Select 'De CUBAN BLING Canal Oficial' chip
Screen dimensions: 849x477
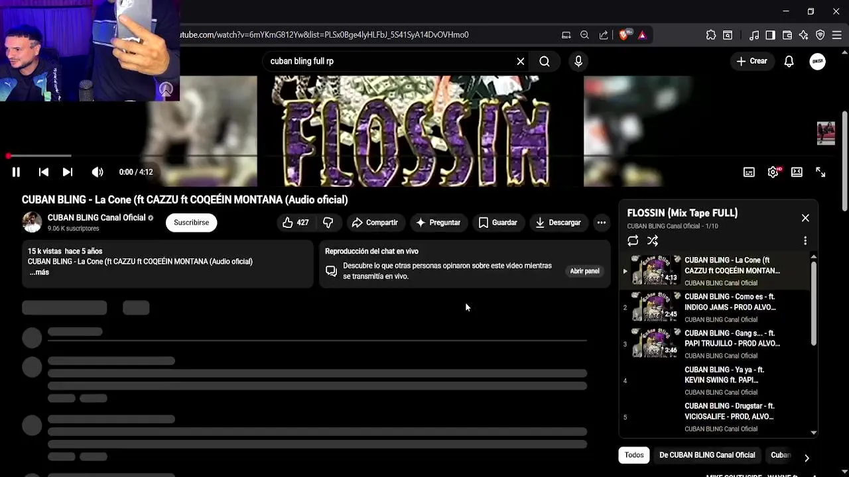tap(707, 455)
